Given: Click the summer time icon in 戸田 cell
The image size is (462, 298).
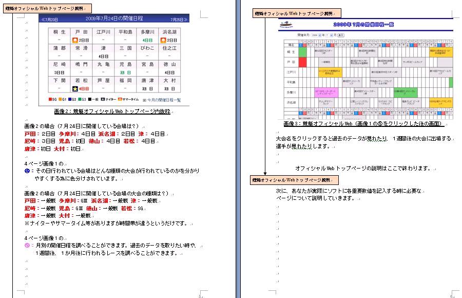Looking at the screenshot, I should [75, 40].
